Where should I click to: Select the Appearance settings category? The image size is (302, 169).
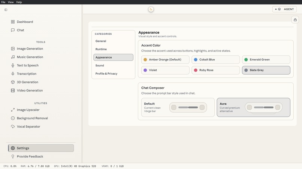click(x=113, y=57)
